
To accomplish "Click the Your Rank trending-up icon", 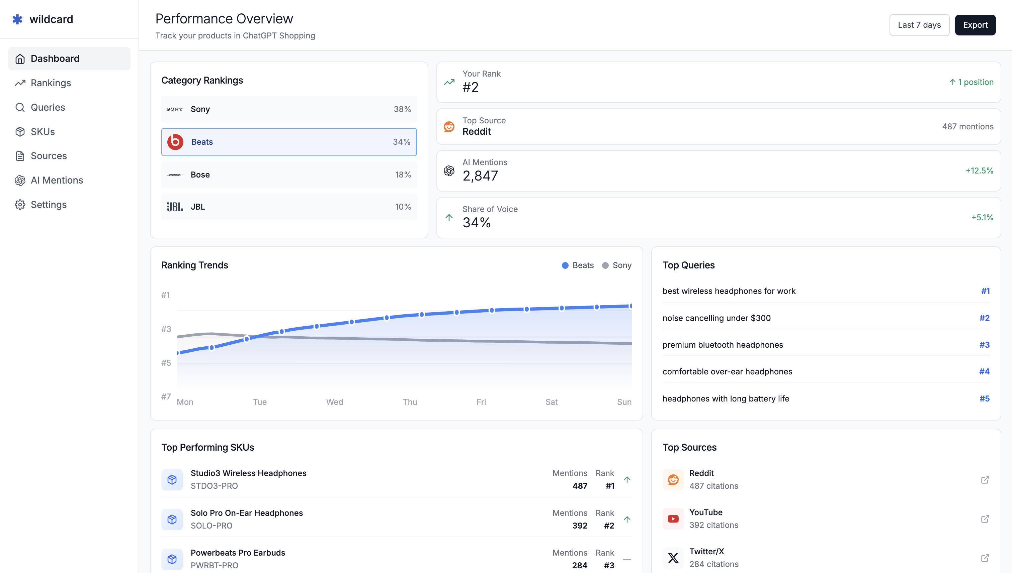I will point(449,82).
